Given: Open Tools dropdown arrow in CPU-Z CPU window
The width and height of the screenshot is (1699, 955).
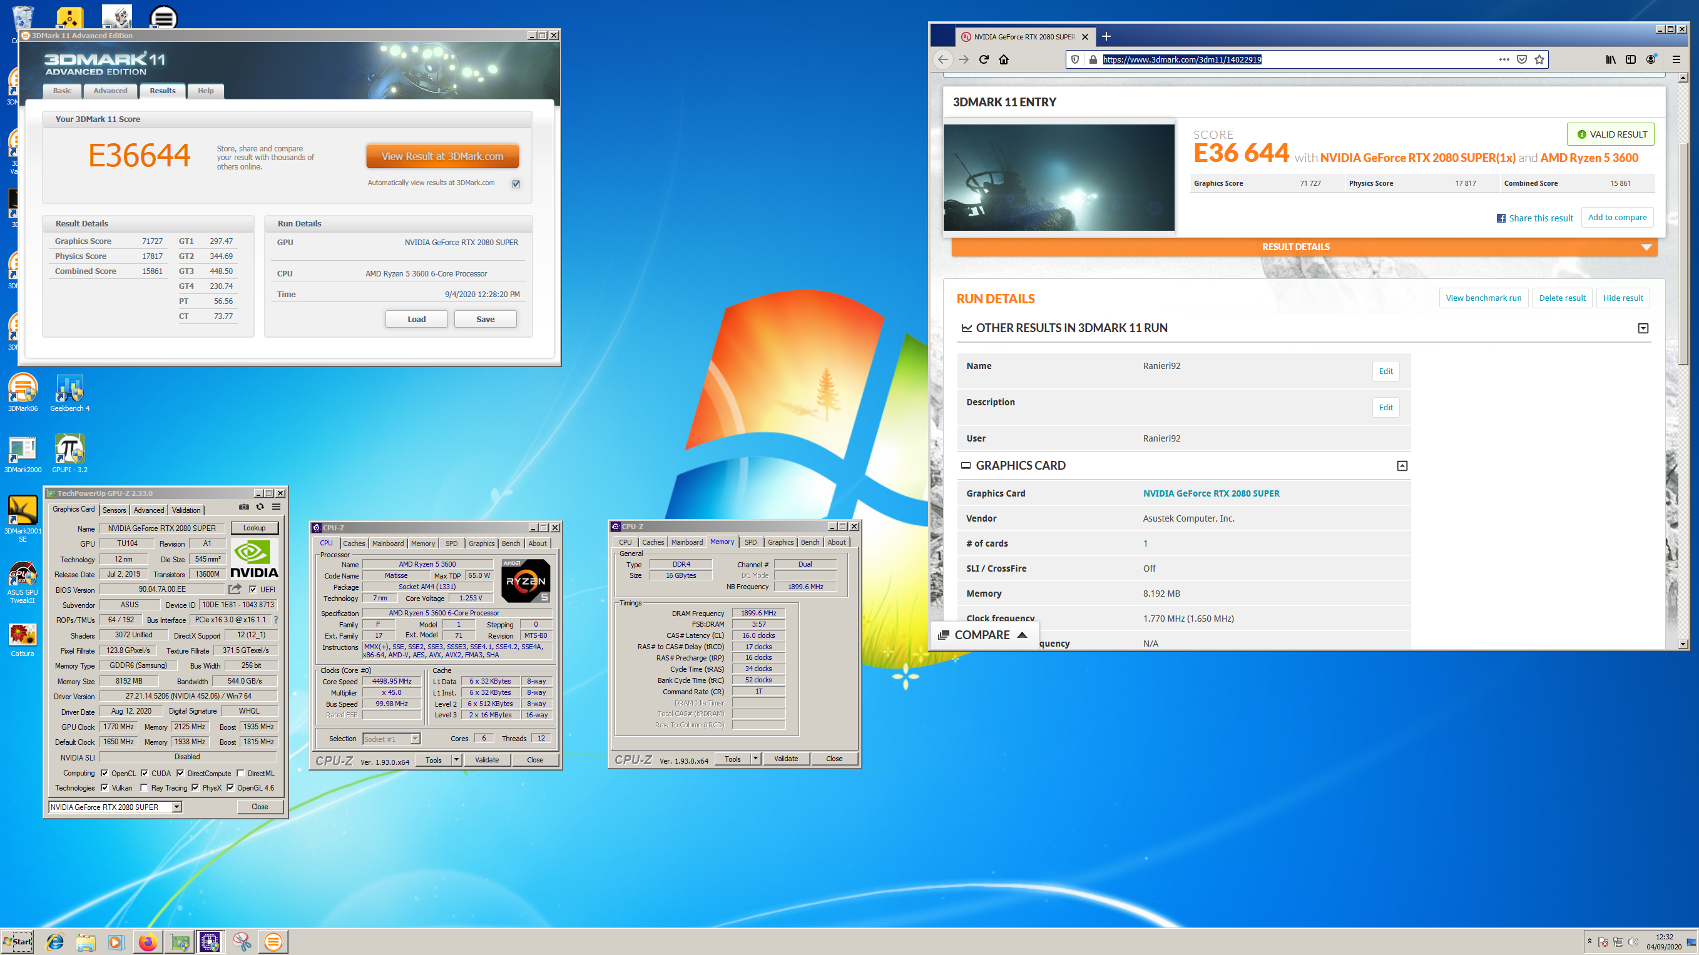Looking at the screenshot, I should point(456,760).
